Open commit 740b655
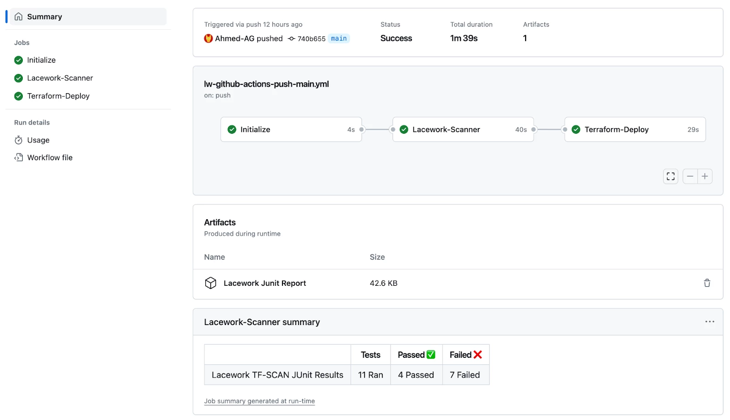This screenshot has width=730, height=420. coord(312,39)
